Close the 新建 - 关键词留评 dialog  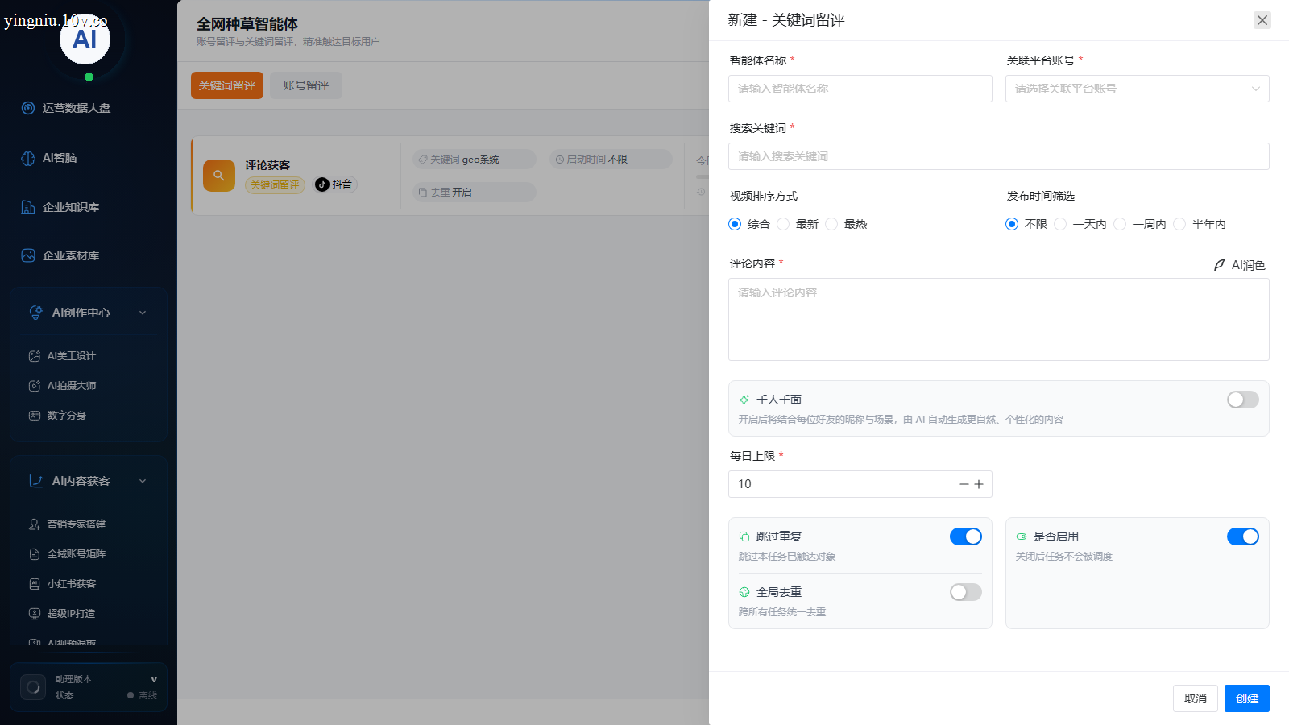tap(1262, 20)
